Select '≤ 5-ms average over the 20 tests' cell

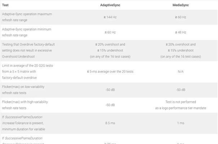coord(110,72)
